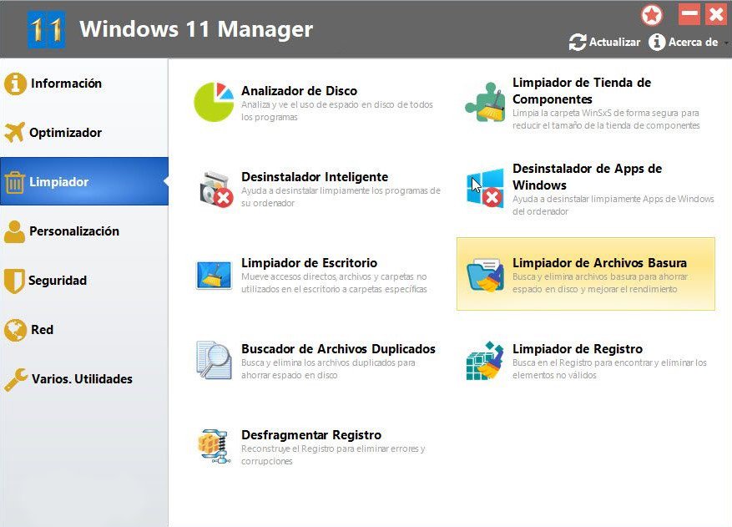Open Varios. Utilidades section
The image size is (732, 527).
(84, 379)
